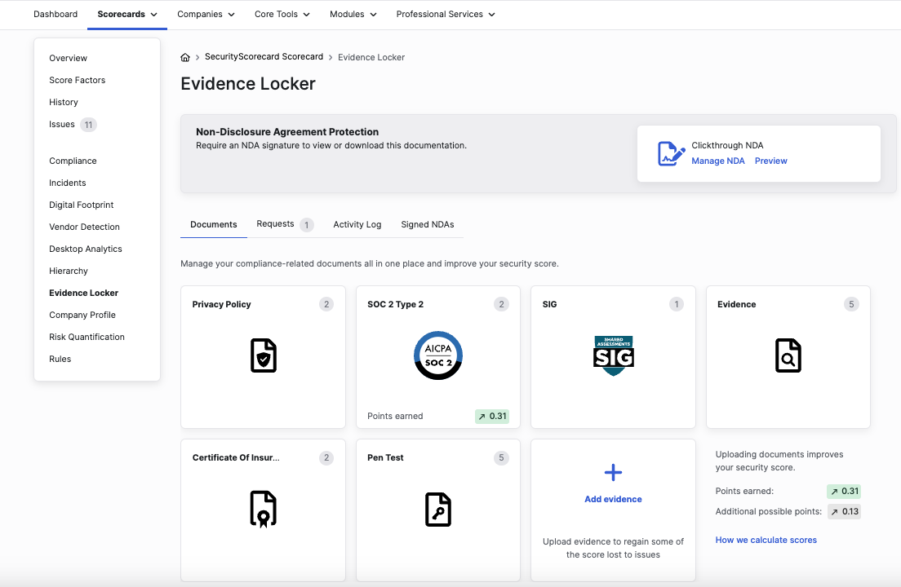Open the Certificate of Insurance ribbon icon
This screenshot has height=587, width=901.
[263, 509]
